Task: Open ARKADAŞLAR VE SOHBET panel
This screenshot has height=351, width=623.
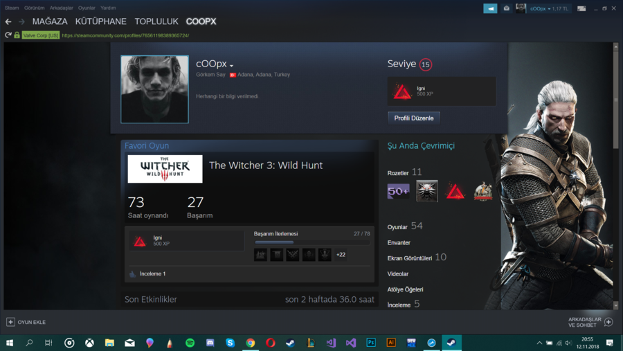Action: point(590,322)
